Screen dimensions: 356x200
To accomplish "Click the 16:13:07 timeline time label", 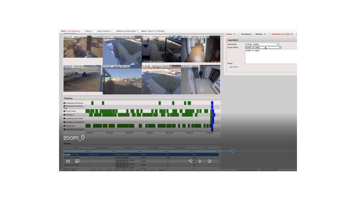I will pyautogui.click(x=169, y=133).
